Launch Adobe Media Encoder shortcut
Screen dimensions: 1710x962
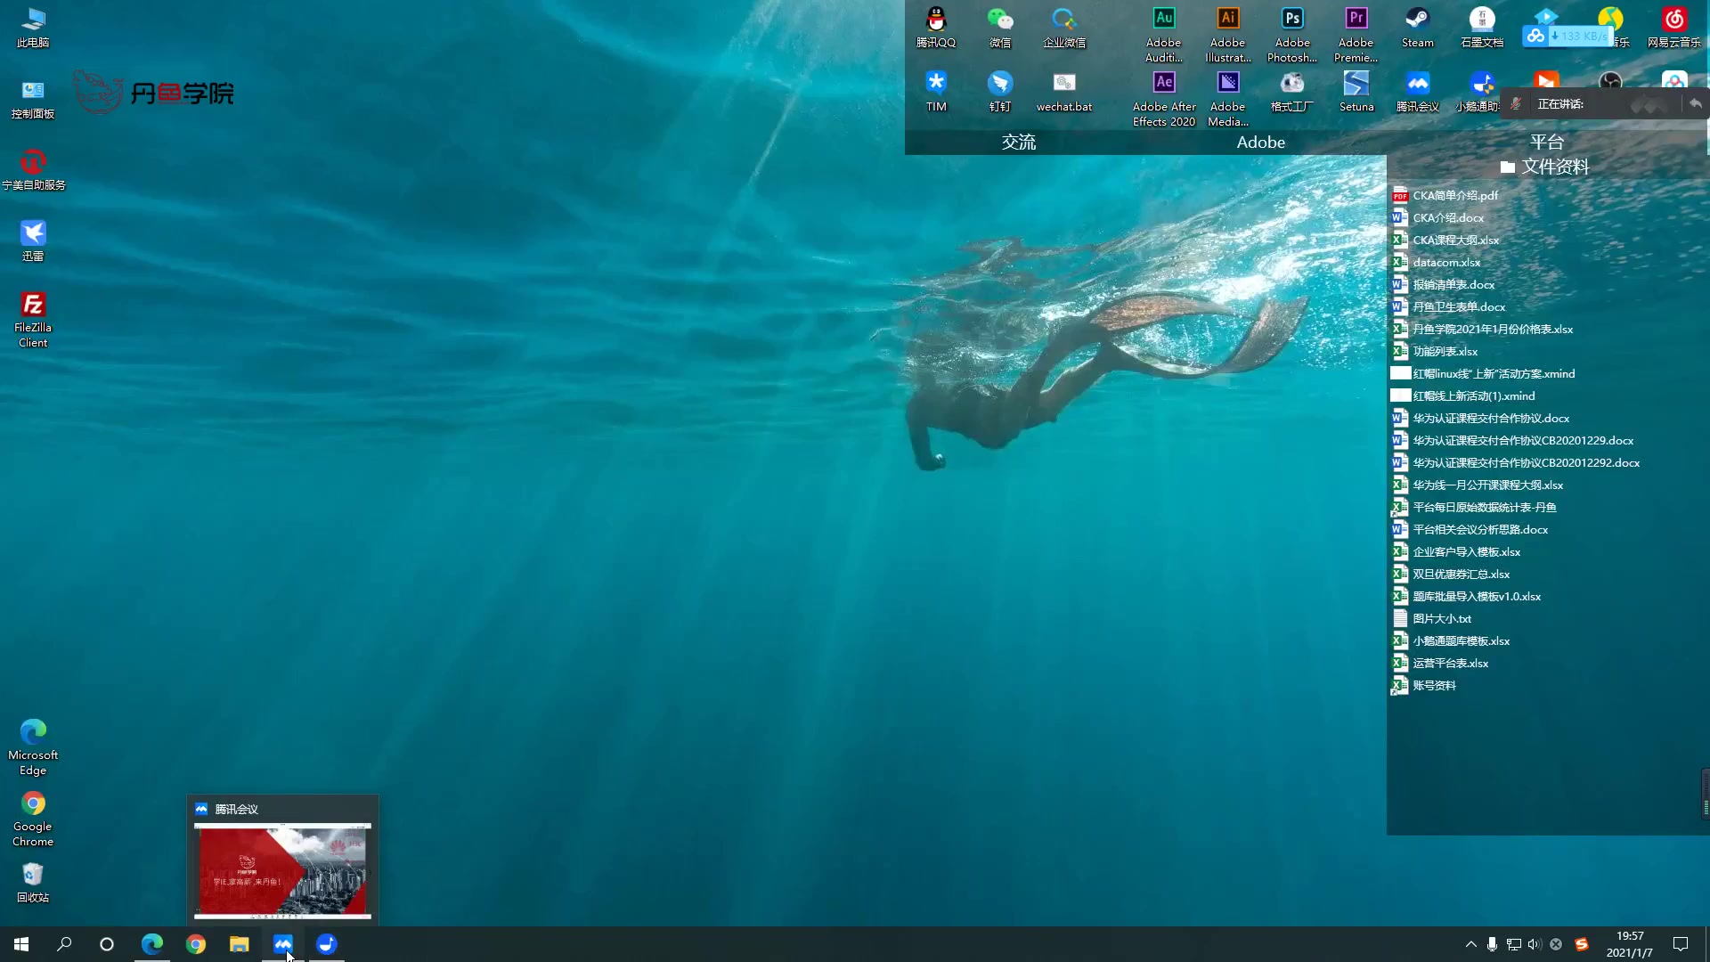pyautogui.click(x=1228, y=98)
